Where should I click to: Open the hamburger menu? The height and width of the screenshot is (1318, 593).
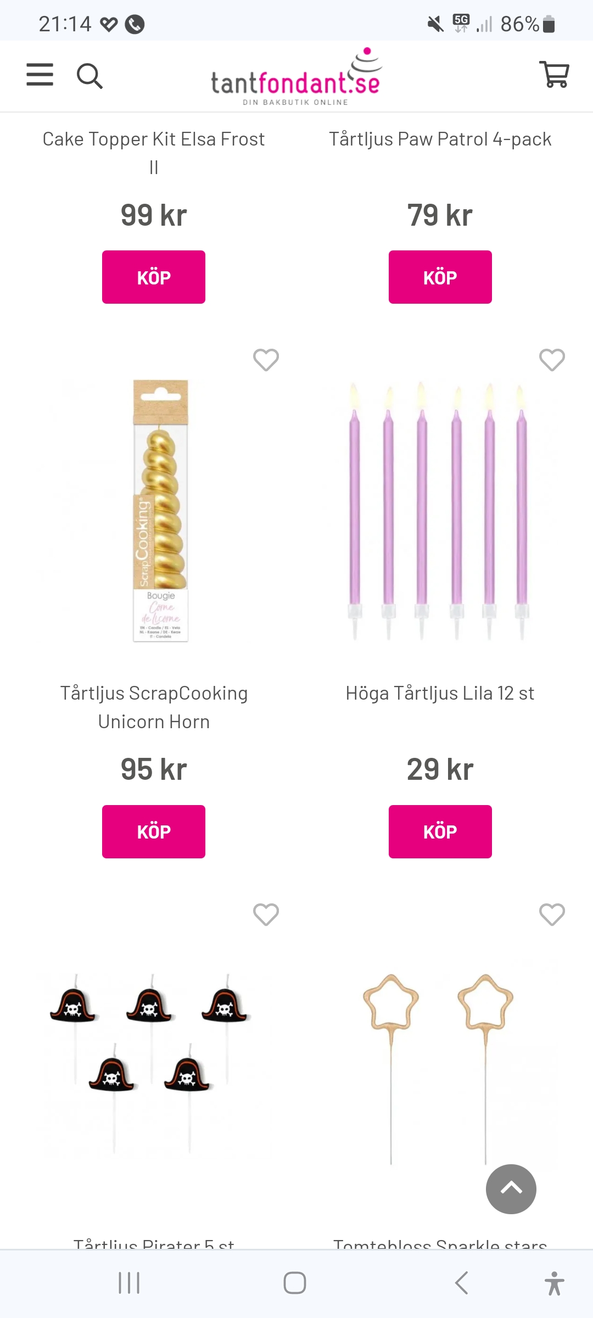(40, 75)
